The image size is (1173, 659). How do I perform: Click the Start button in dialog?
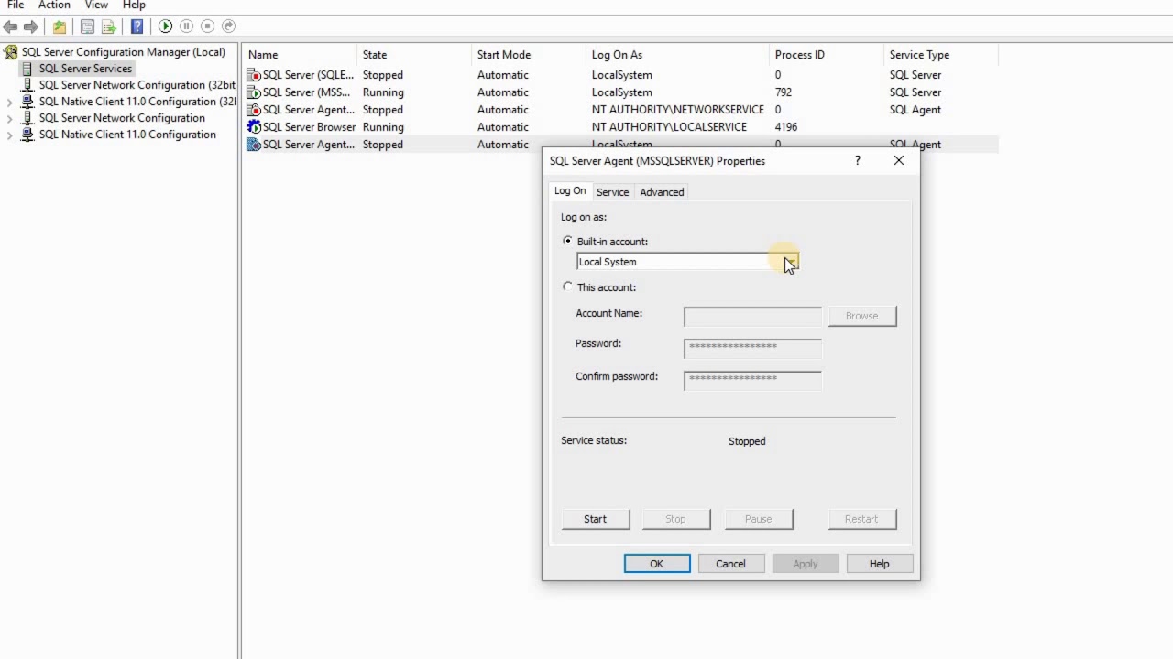pos(595,519)
